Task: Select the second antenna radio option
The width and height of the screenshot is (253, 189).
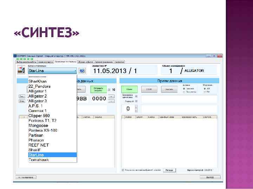Action: tap(184, 92)
